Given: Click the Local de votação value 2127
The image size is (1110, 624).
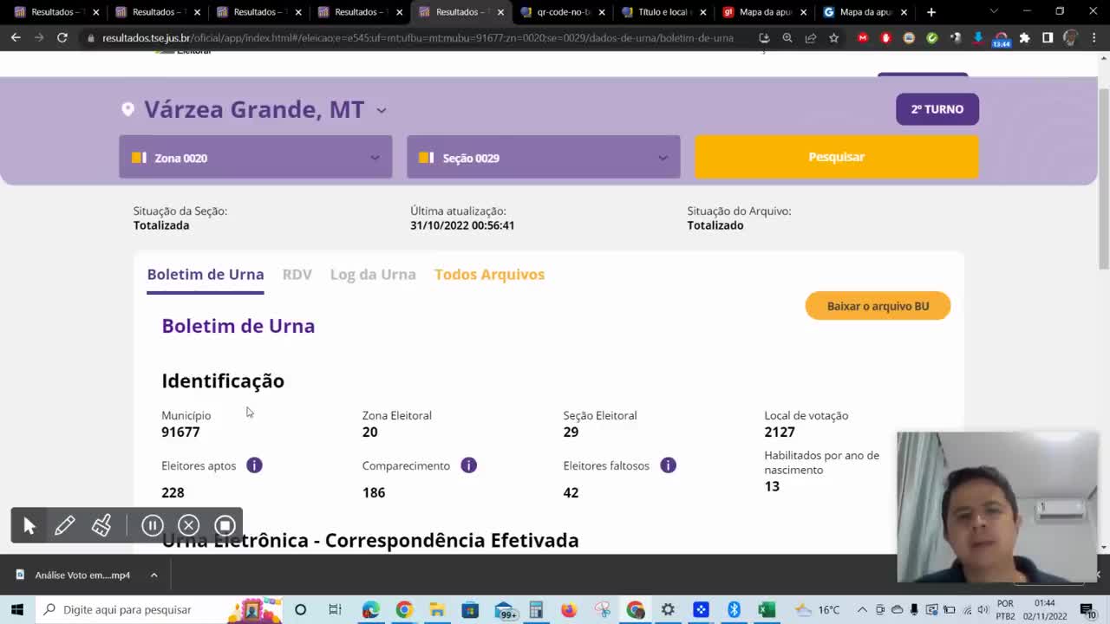Looking at the screenshot, I should pos(780,432).
